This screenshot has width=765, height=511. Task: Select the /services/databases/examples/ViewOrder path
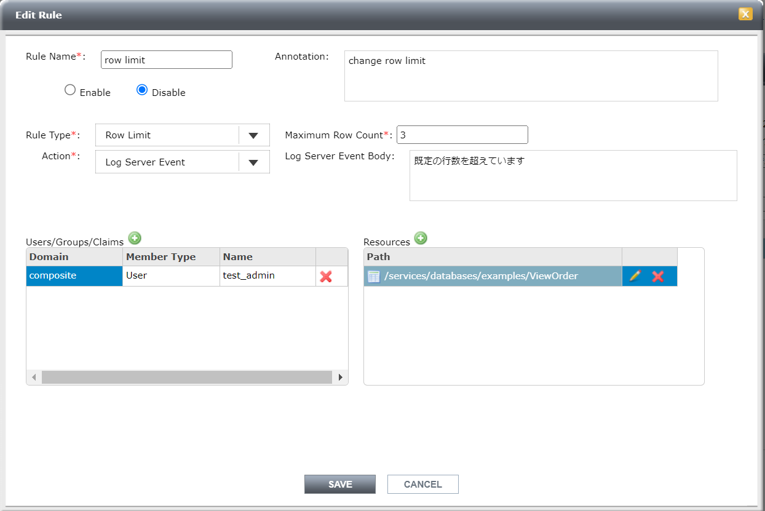pos(493,276)
